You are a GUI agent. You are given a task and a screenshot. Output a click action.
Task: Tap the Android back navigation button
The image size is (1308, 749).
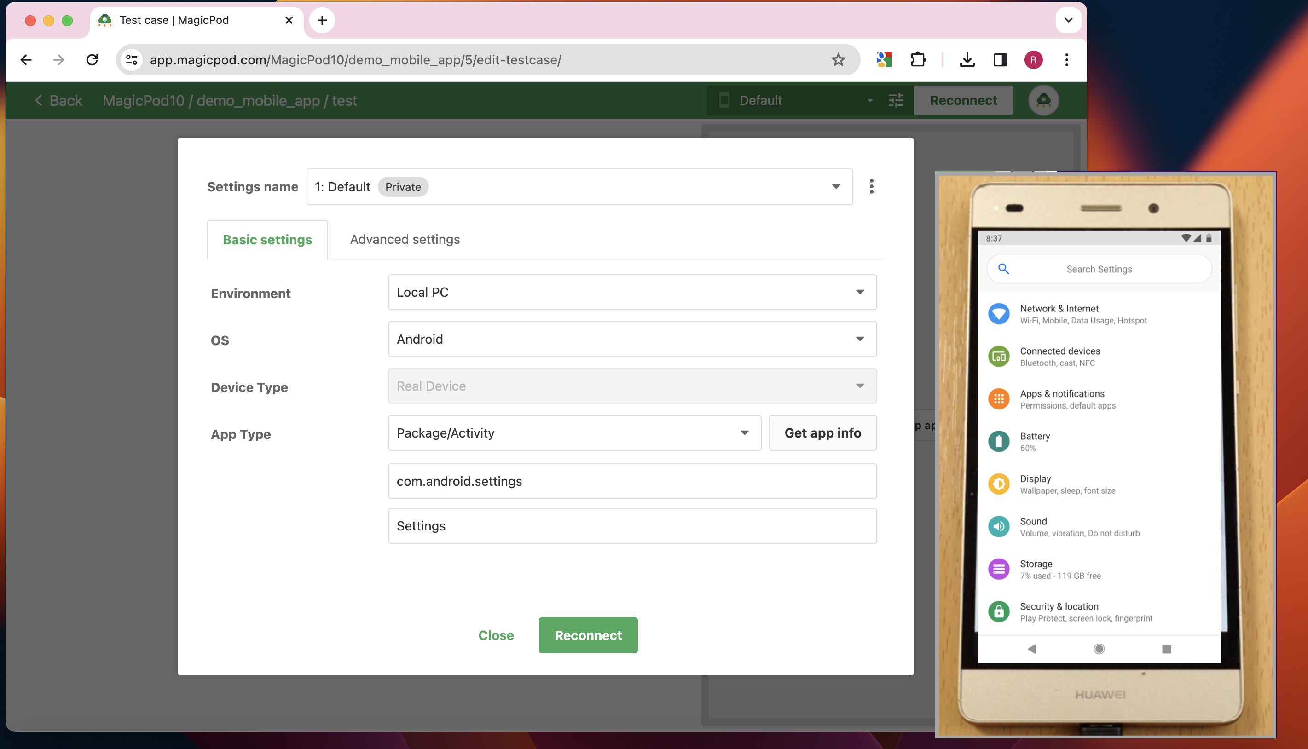pos(1032,649)
